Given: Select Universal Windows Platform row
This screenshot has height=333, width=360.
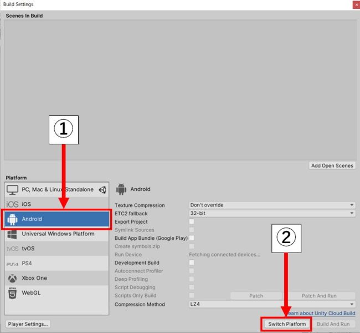Looking at the screenshot, I should click(x=56, y=234).
